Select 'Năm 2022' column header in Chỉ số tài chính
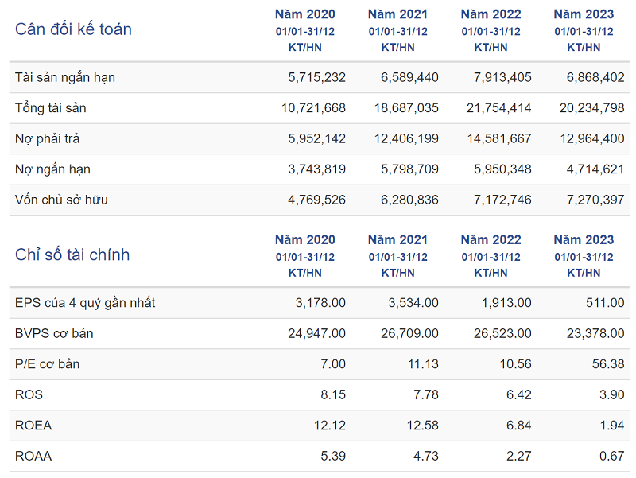636x478 pixels. 491,239
